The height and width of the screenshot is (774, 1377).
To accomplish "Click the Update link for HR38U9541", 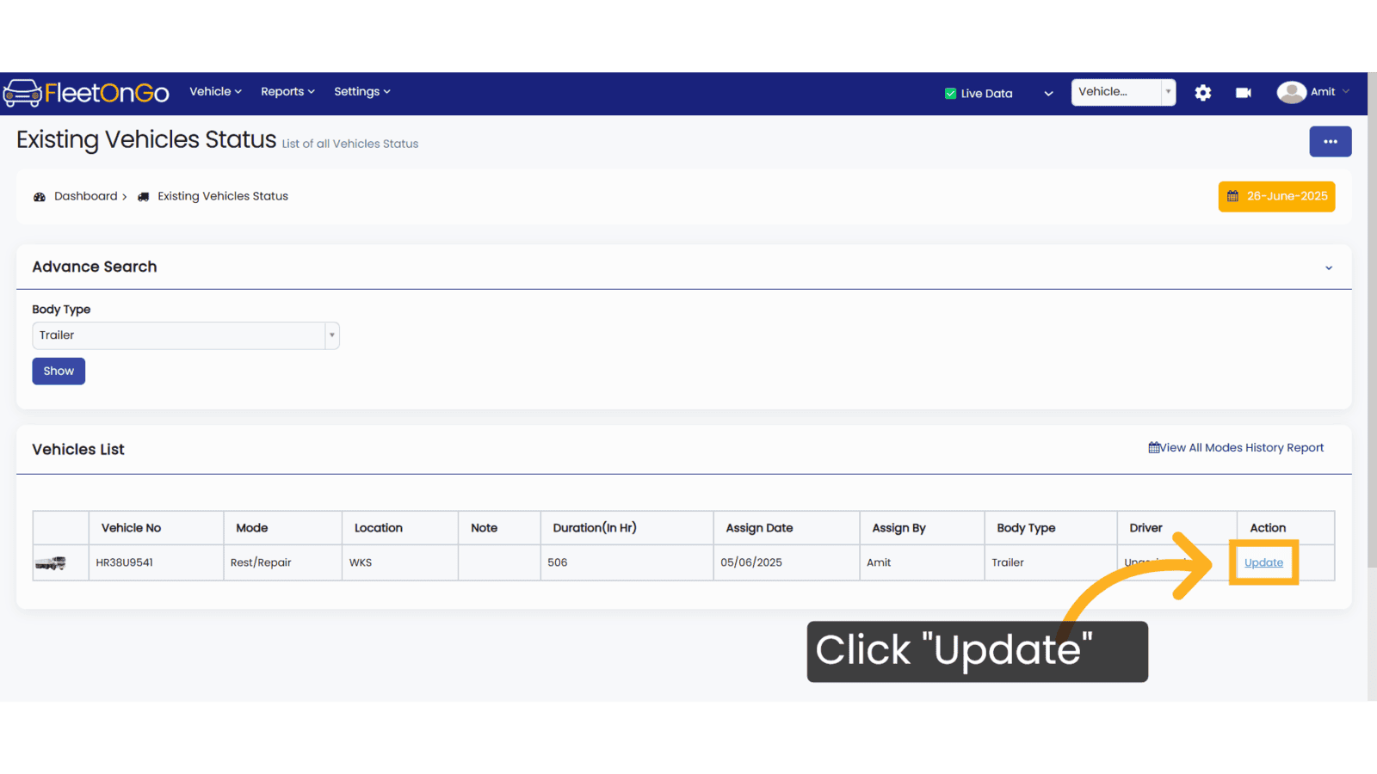I will [1263, 563].
